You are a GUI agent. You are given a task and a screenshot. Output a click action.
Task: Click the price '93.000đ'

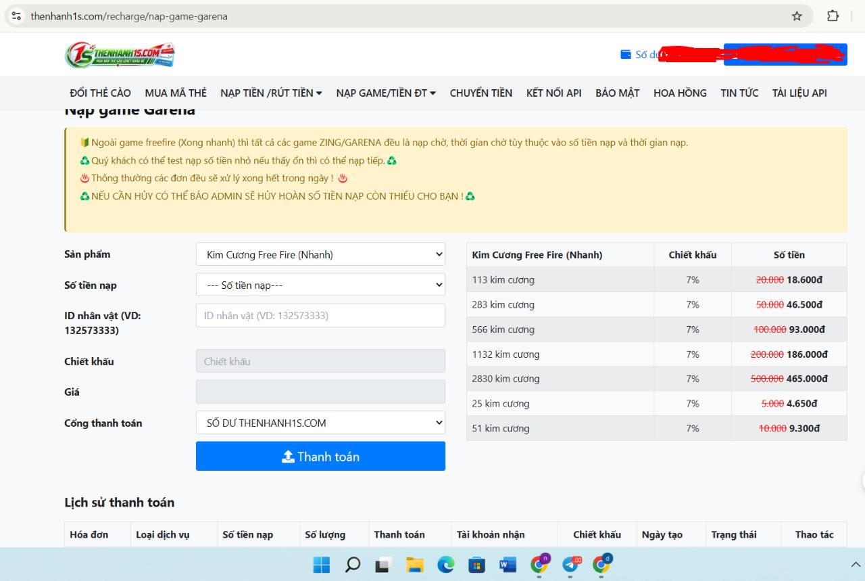807,329
